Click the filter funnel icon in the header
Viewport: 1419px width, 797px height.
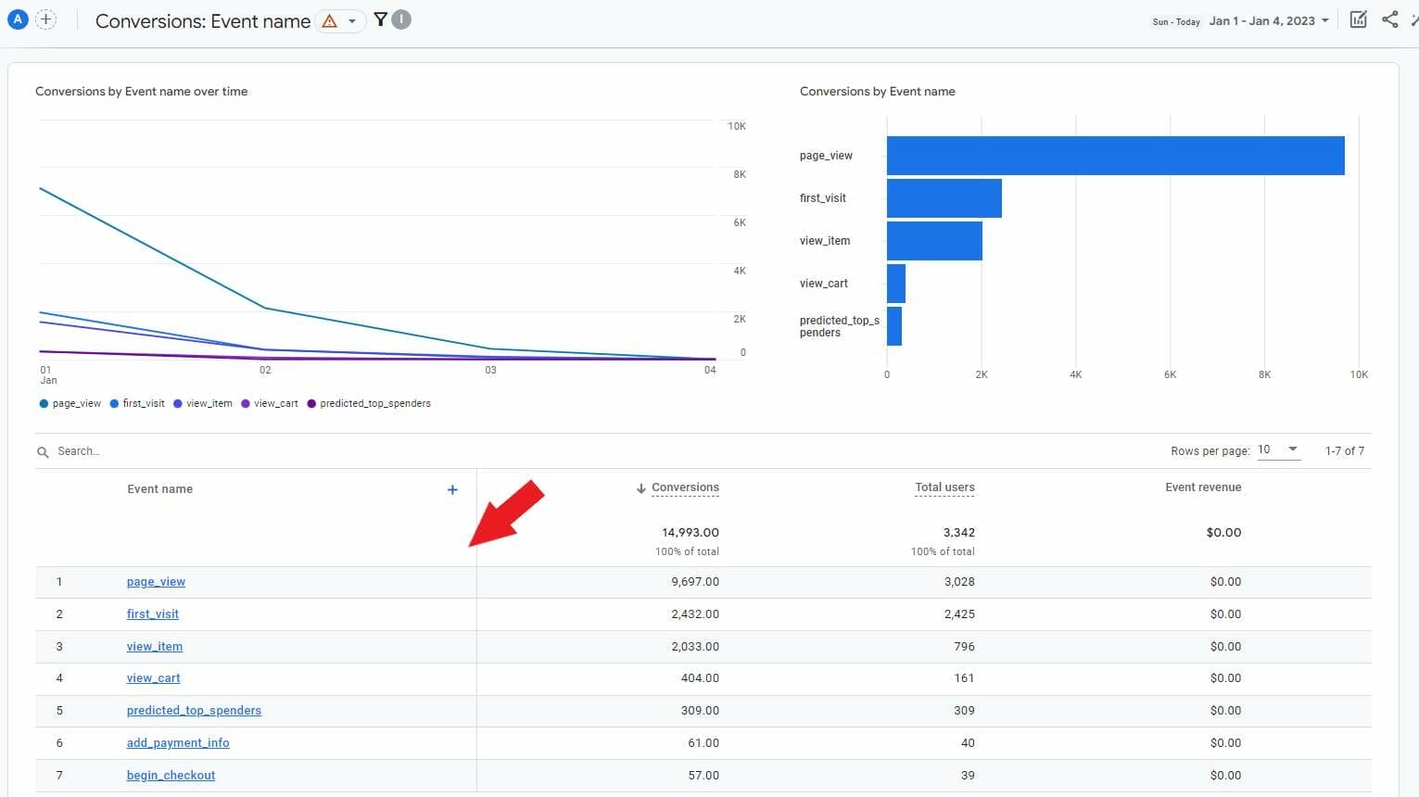click(x=380, y=19)
